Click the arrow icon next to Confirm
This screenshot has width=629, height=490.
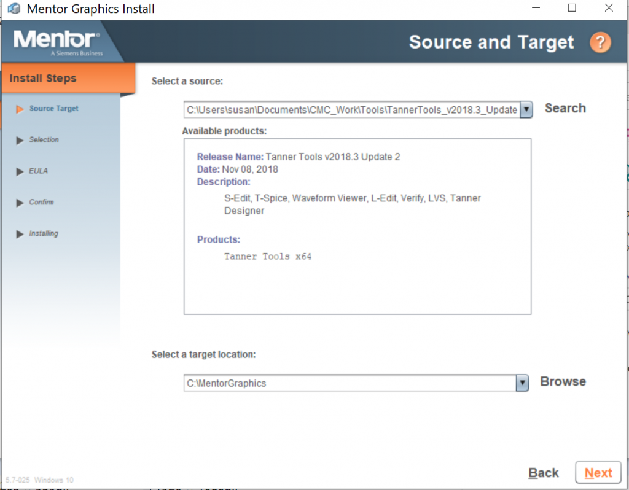[20, 203]
